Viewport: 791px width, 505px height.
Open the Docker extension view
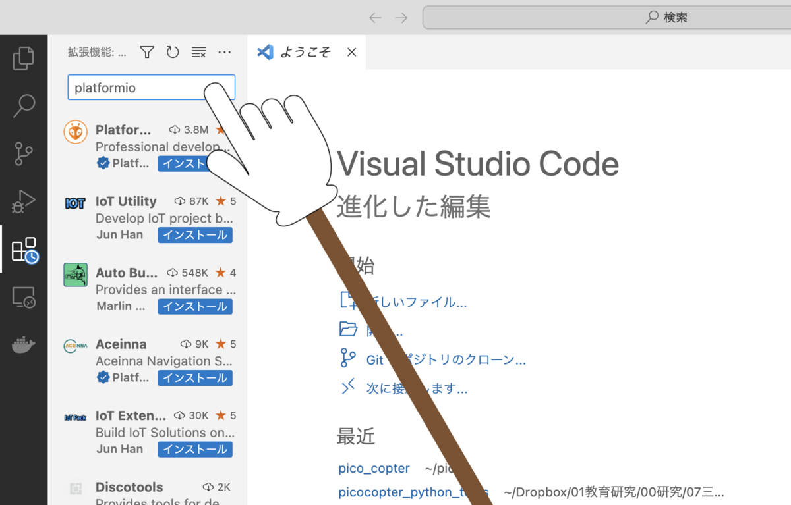pos(24,344)
